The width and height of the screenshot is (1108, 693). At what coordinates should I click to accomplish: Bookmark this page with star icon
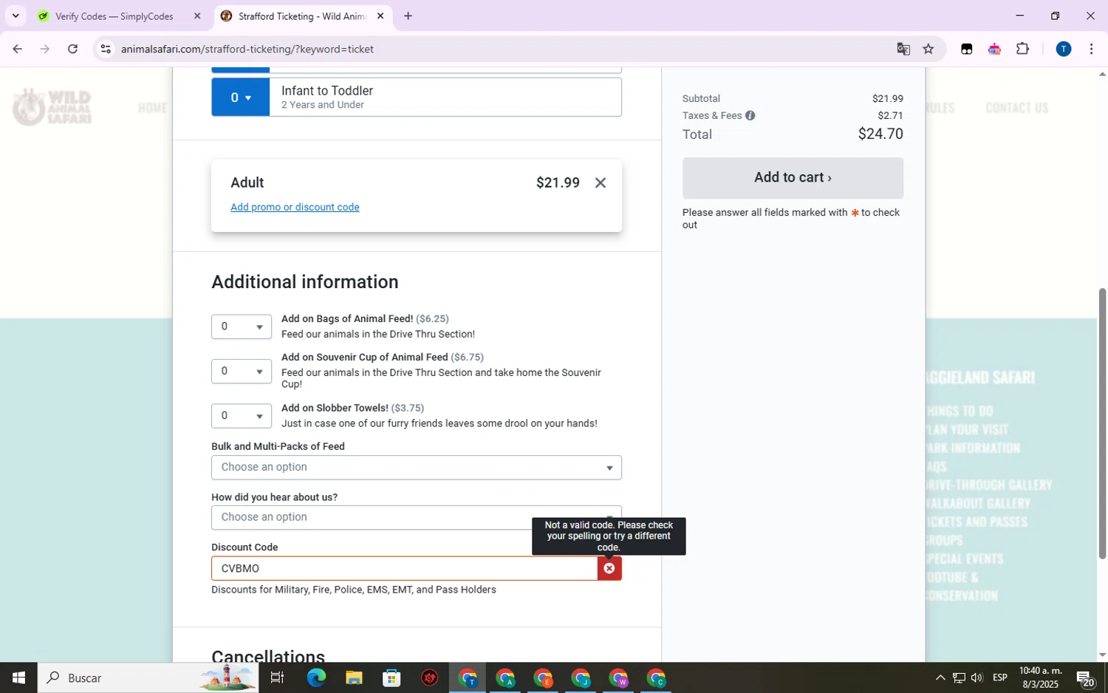click(929, 49)
